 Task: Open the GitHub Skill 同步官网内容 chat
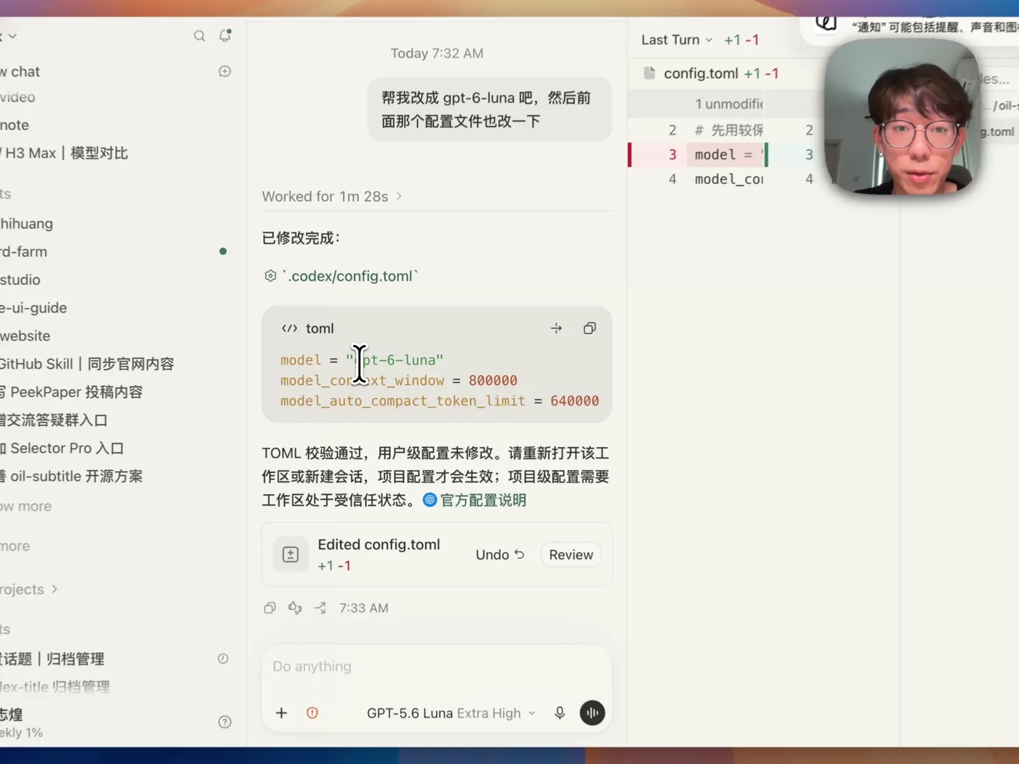[87, 364]
